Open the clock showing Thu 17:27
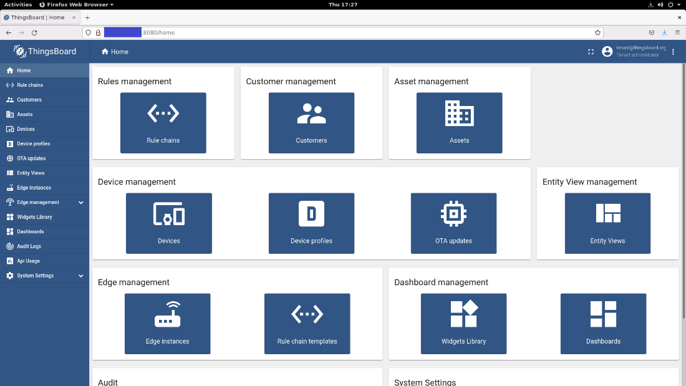 coord(342,4)
